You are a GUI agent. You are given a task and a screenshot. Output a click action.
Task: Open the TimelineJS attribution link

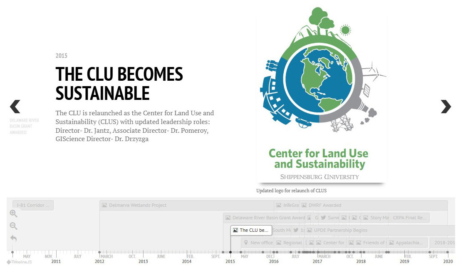(x=19, y=262)
